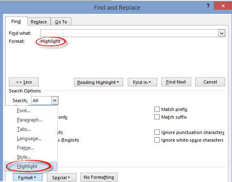
Task: Open the Find what dropdown arrow
Action: pos(221,33)
